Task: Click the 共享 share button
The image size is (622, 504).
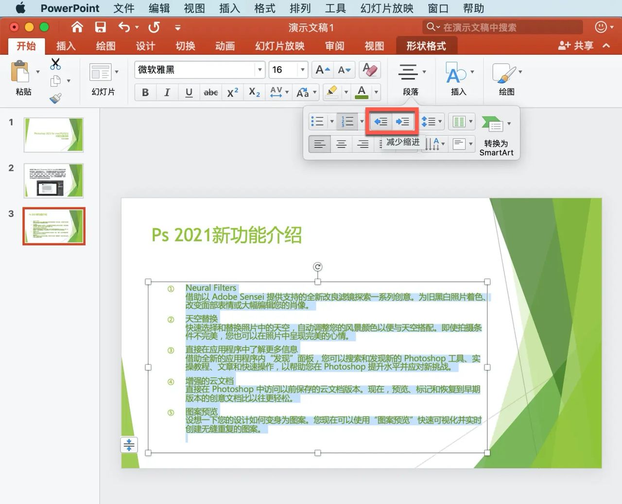Action: tap(576, 46)
